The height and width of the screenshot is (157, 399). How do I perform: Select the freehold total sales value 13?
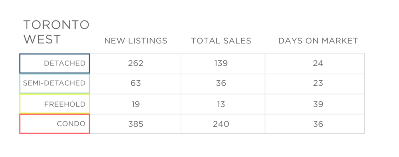coord(221,104)
